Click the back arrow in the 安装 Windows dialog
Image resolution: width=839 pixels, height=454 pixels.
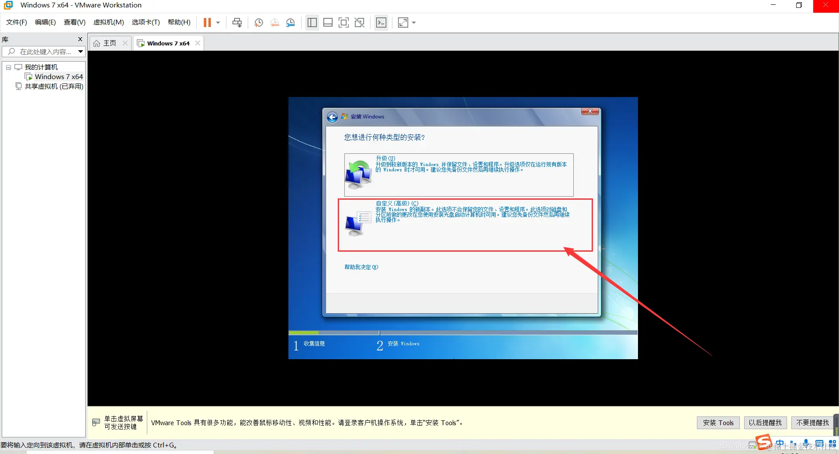pyautogui.click(x=332, y=117)
